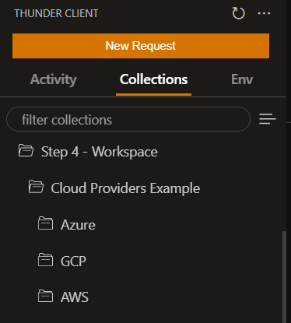This screenshot has width=291, height=323.
Task: Select the AWS folder entry
Action: pos(75,297)
